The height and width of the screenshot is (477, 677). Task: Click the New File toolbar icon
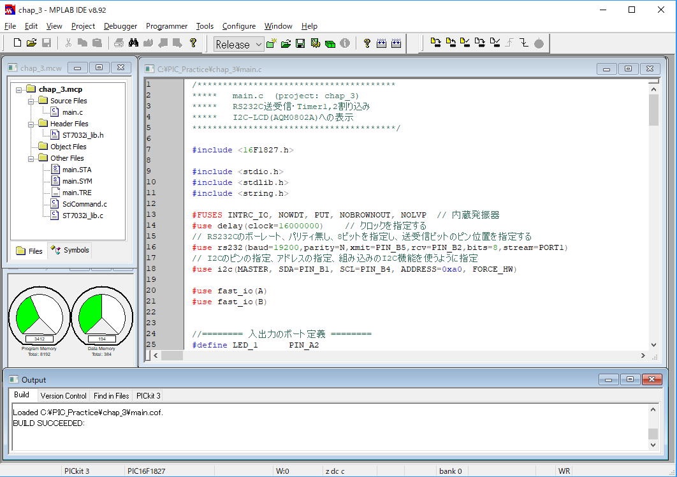[x=17, y=43]
